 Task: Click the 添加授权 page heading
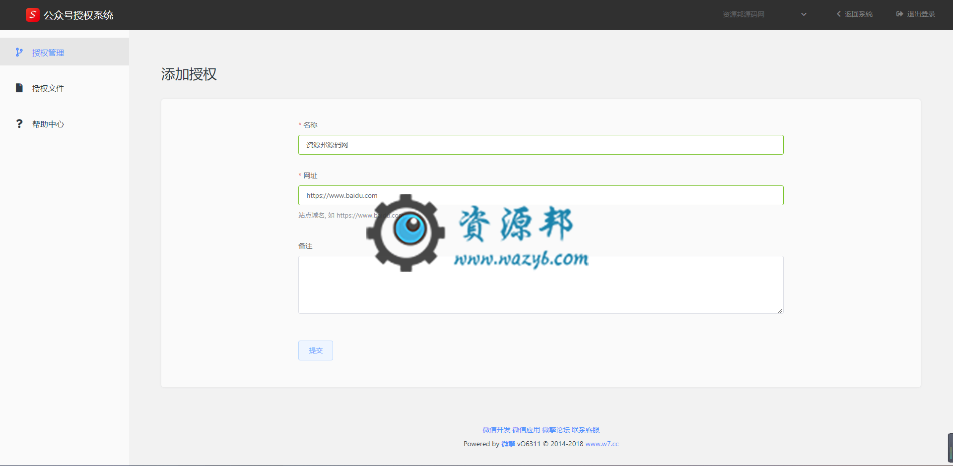(189, 74)
